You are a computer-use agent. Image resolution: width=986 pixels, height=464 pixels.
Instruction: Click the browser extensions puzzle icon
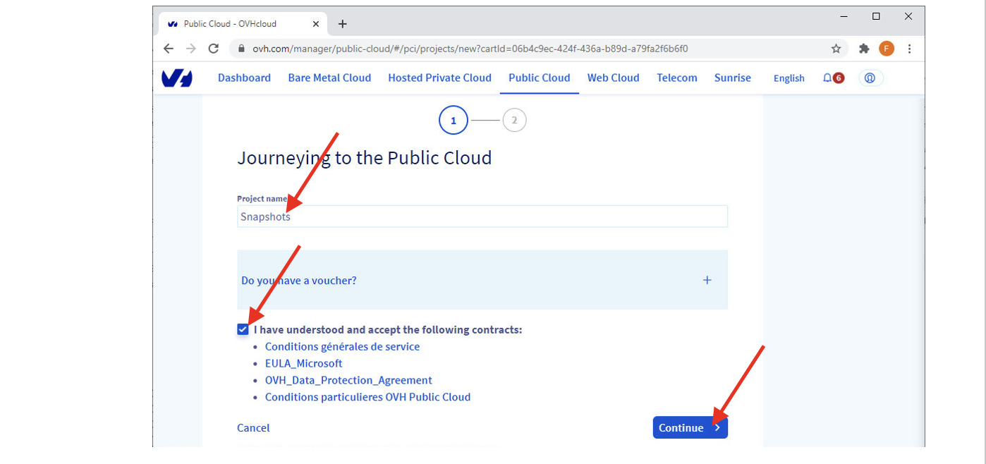[863, 49]
